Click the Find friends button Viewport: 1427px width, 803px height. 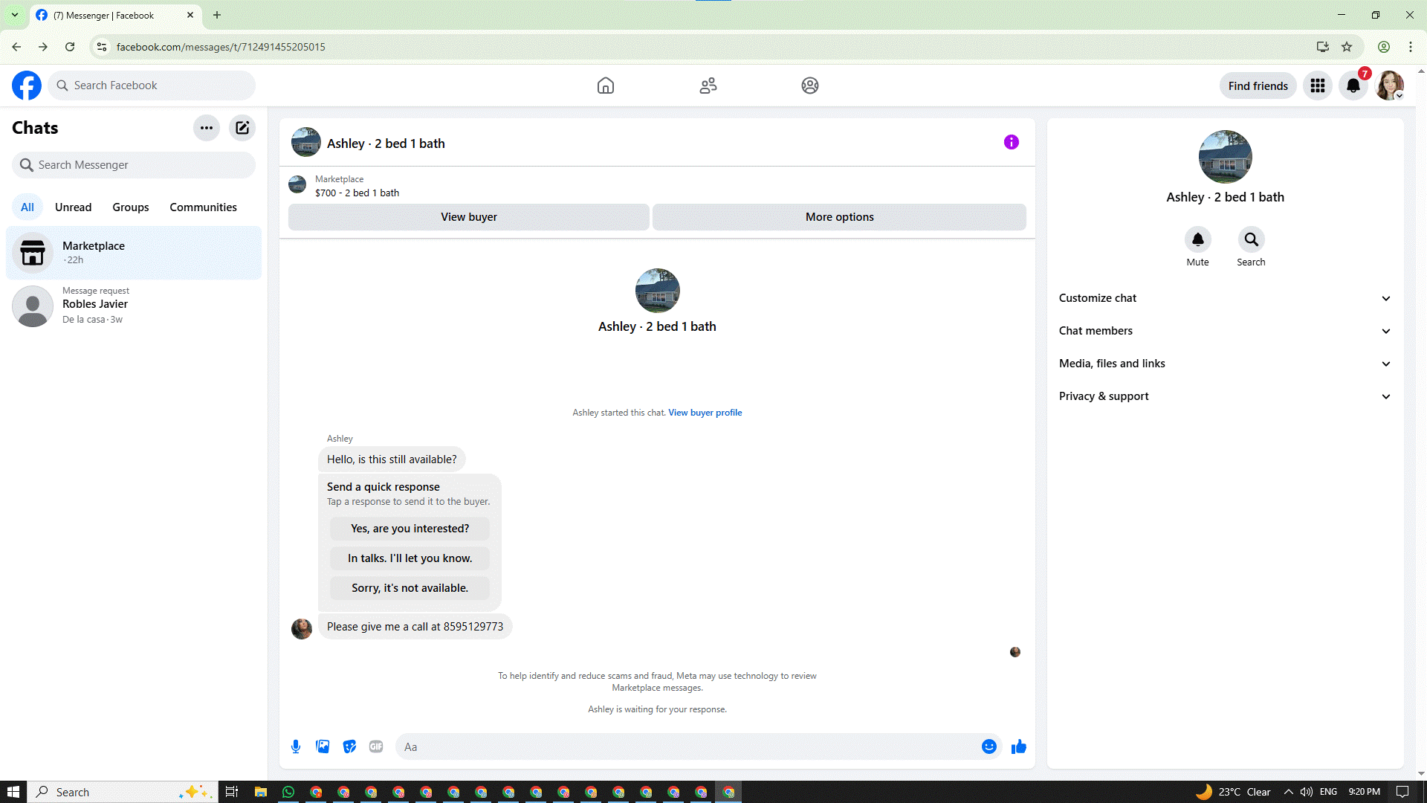click(x=1258, y=86)
